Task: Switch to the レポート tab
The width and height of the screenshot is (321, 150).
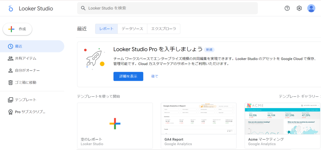Action: coord(107,29)
